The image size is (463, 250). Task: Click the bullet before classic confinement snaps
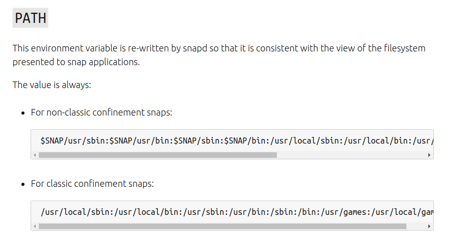(22, 184)
